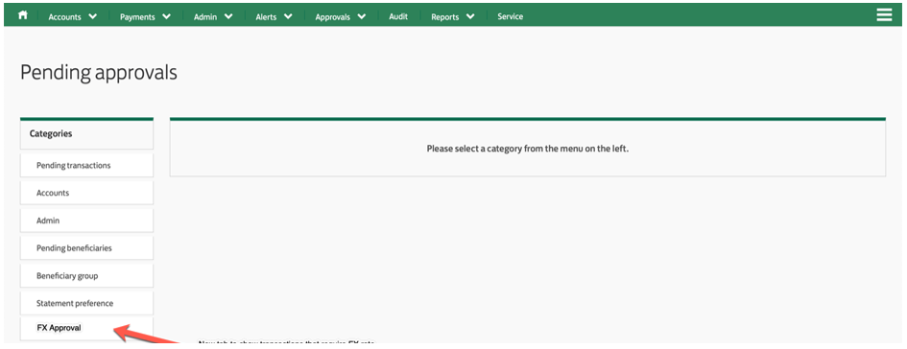Image resolution: width=907 pixels, height=349 pixels.
Task: Open the Accounts menu in top bar
Action: 64,17
